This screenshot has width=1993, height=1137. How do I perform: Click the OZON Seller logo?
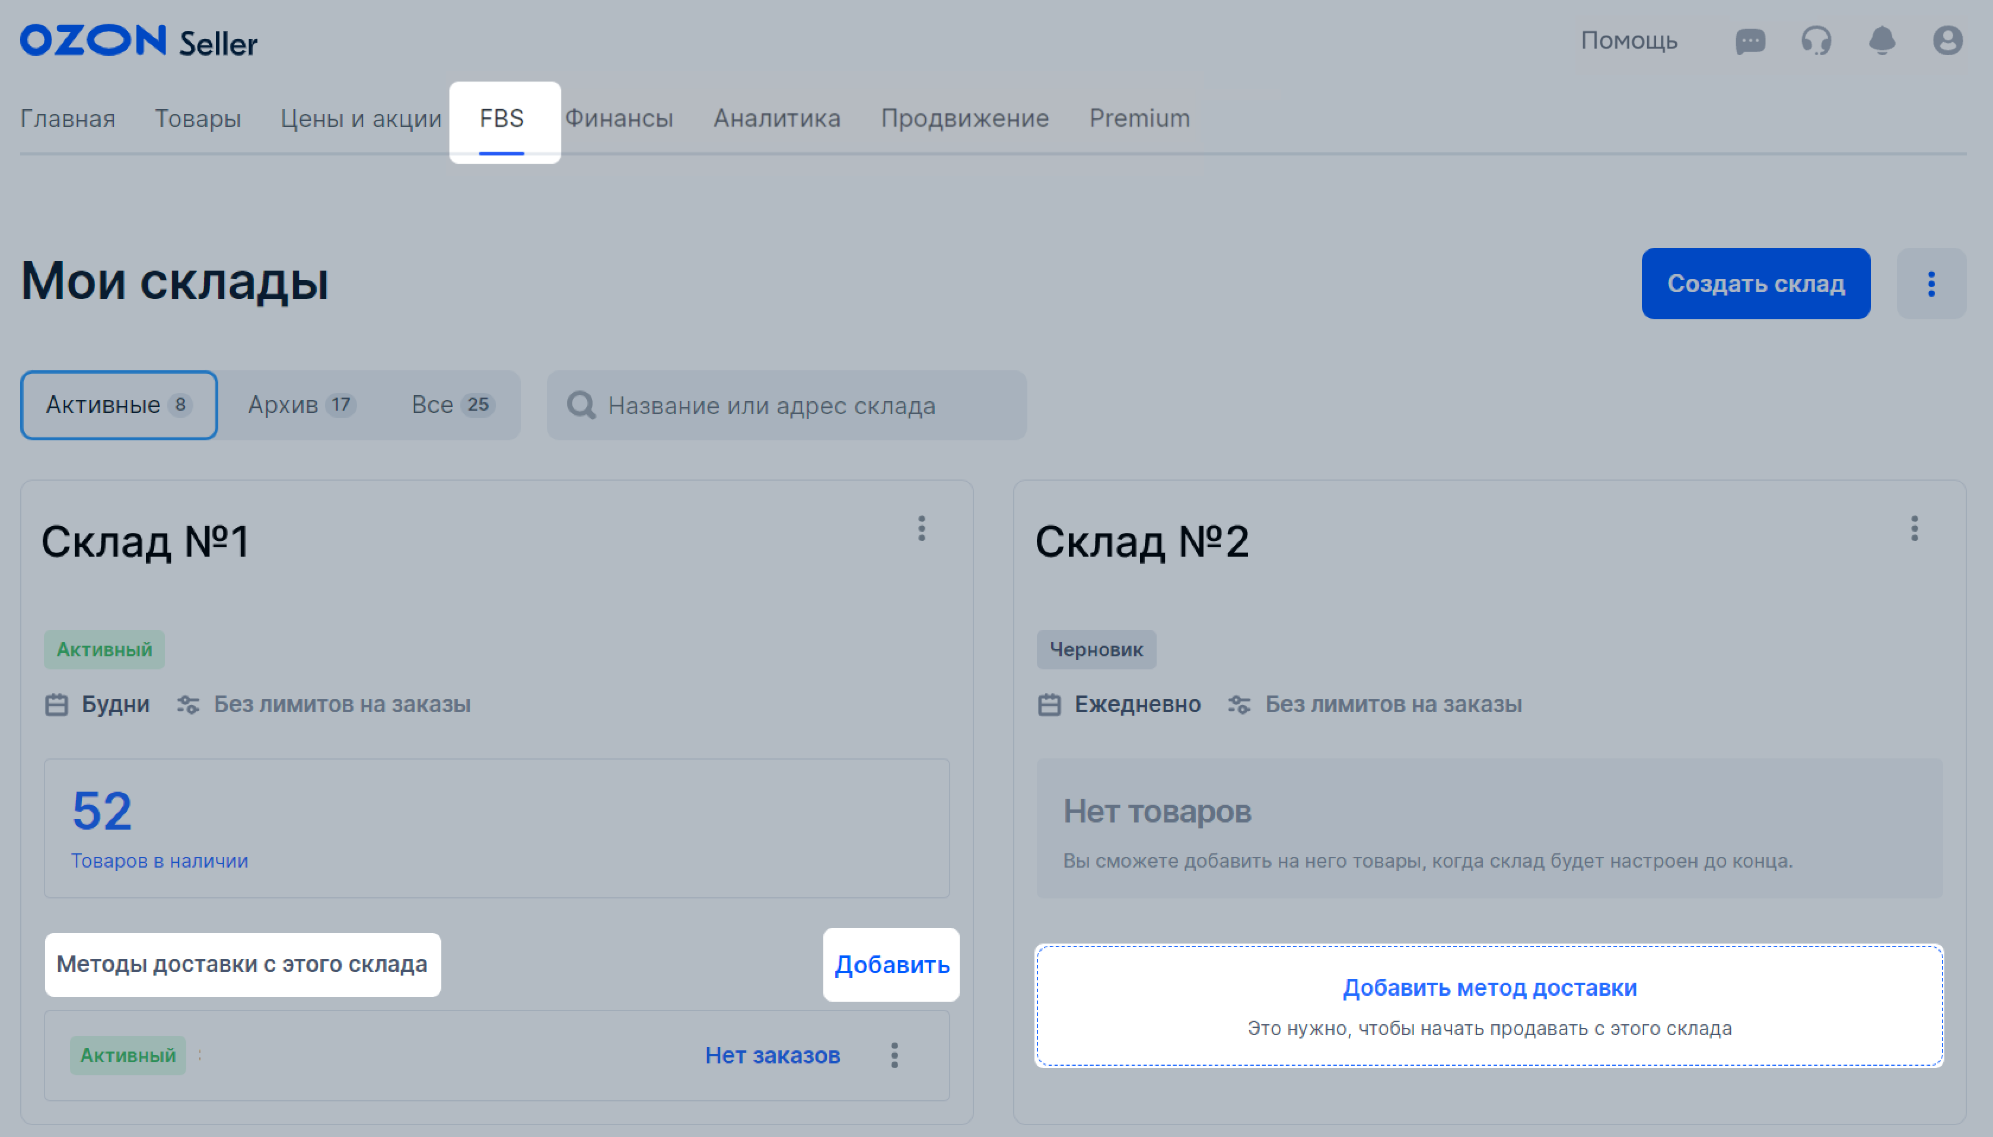[139, 40]
